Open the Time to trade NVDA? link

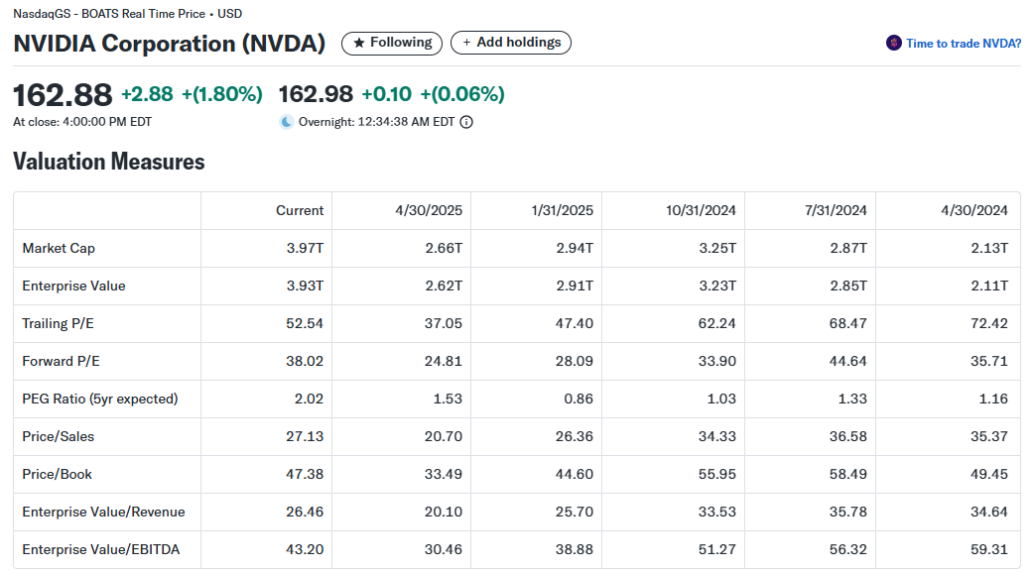(x=964, y=44)
